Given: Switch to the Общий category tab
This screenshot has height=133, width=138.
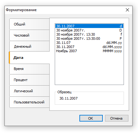Looking at the screenshot, I should click(29, 24).
